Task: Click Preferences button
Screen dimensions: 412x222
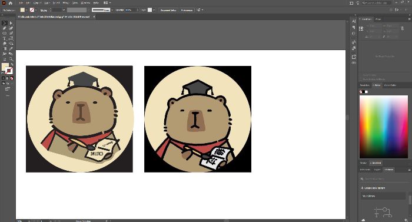Action: pyautogui.click(x=187, y=10)
